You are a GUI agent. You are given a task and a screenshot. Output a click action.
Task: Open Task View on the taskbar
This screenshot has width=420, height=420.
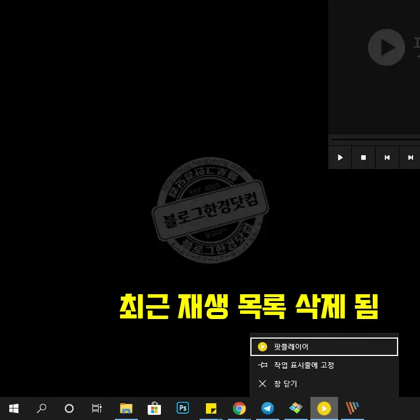point(97,408)
